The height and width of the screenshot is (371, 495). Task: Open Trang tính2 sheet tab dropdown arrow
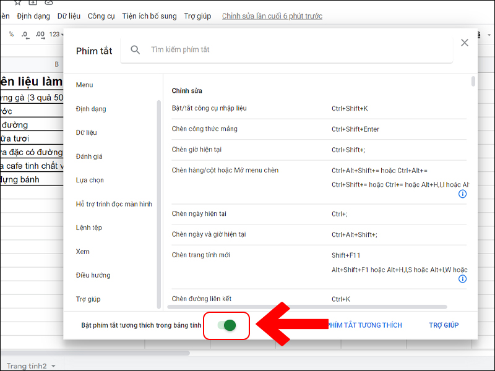53,366
